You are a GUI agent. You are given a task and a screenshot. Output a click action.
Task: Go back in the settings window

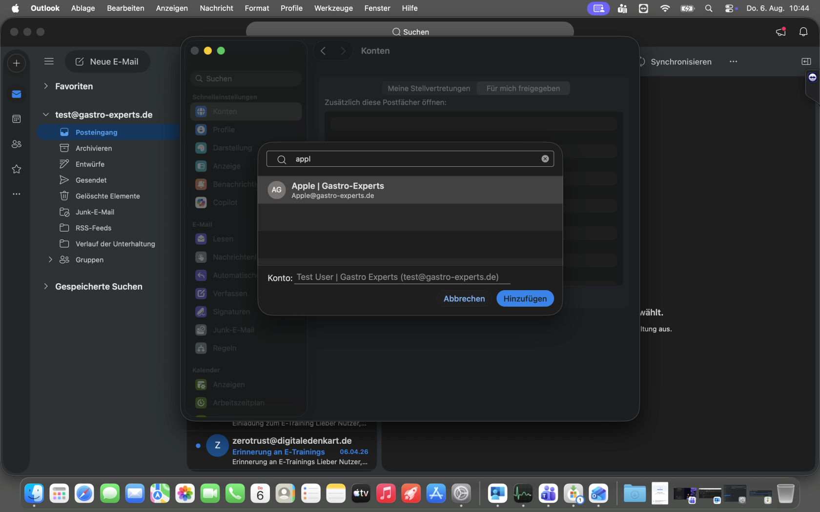[x=323, y=51]
